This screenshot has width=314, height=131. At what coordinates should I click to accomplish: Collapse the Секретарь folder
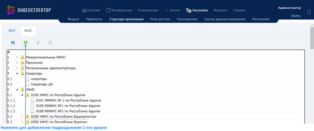click(17, 73)
